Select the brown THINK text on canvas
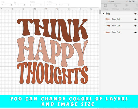The image size is (138, 109). tap(52, 30)
